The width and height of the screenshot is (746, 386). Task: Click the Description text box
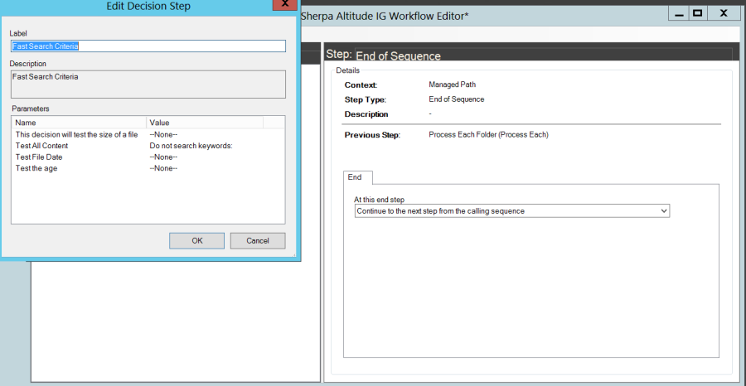coord(148,84)
